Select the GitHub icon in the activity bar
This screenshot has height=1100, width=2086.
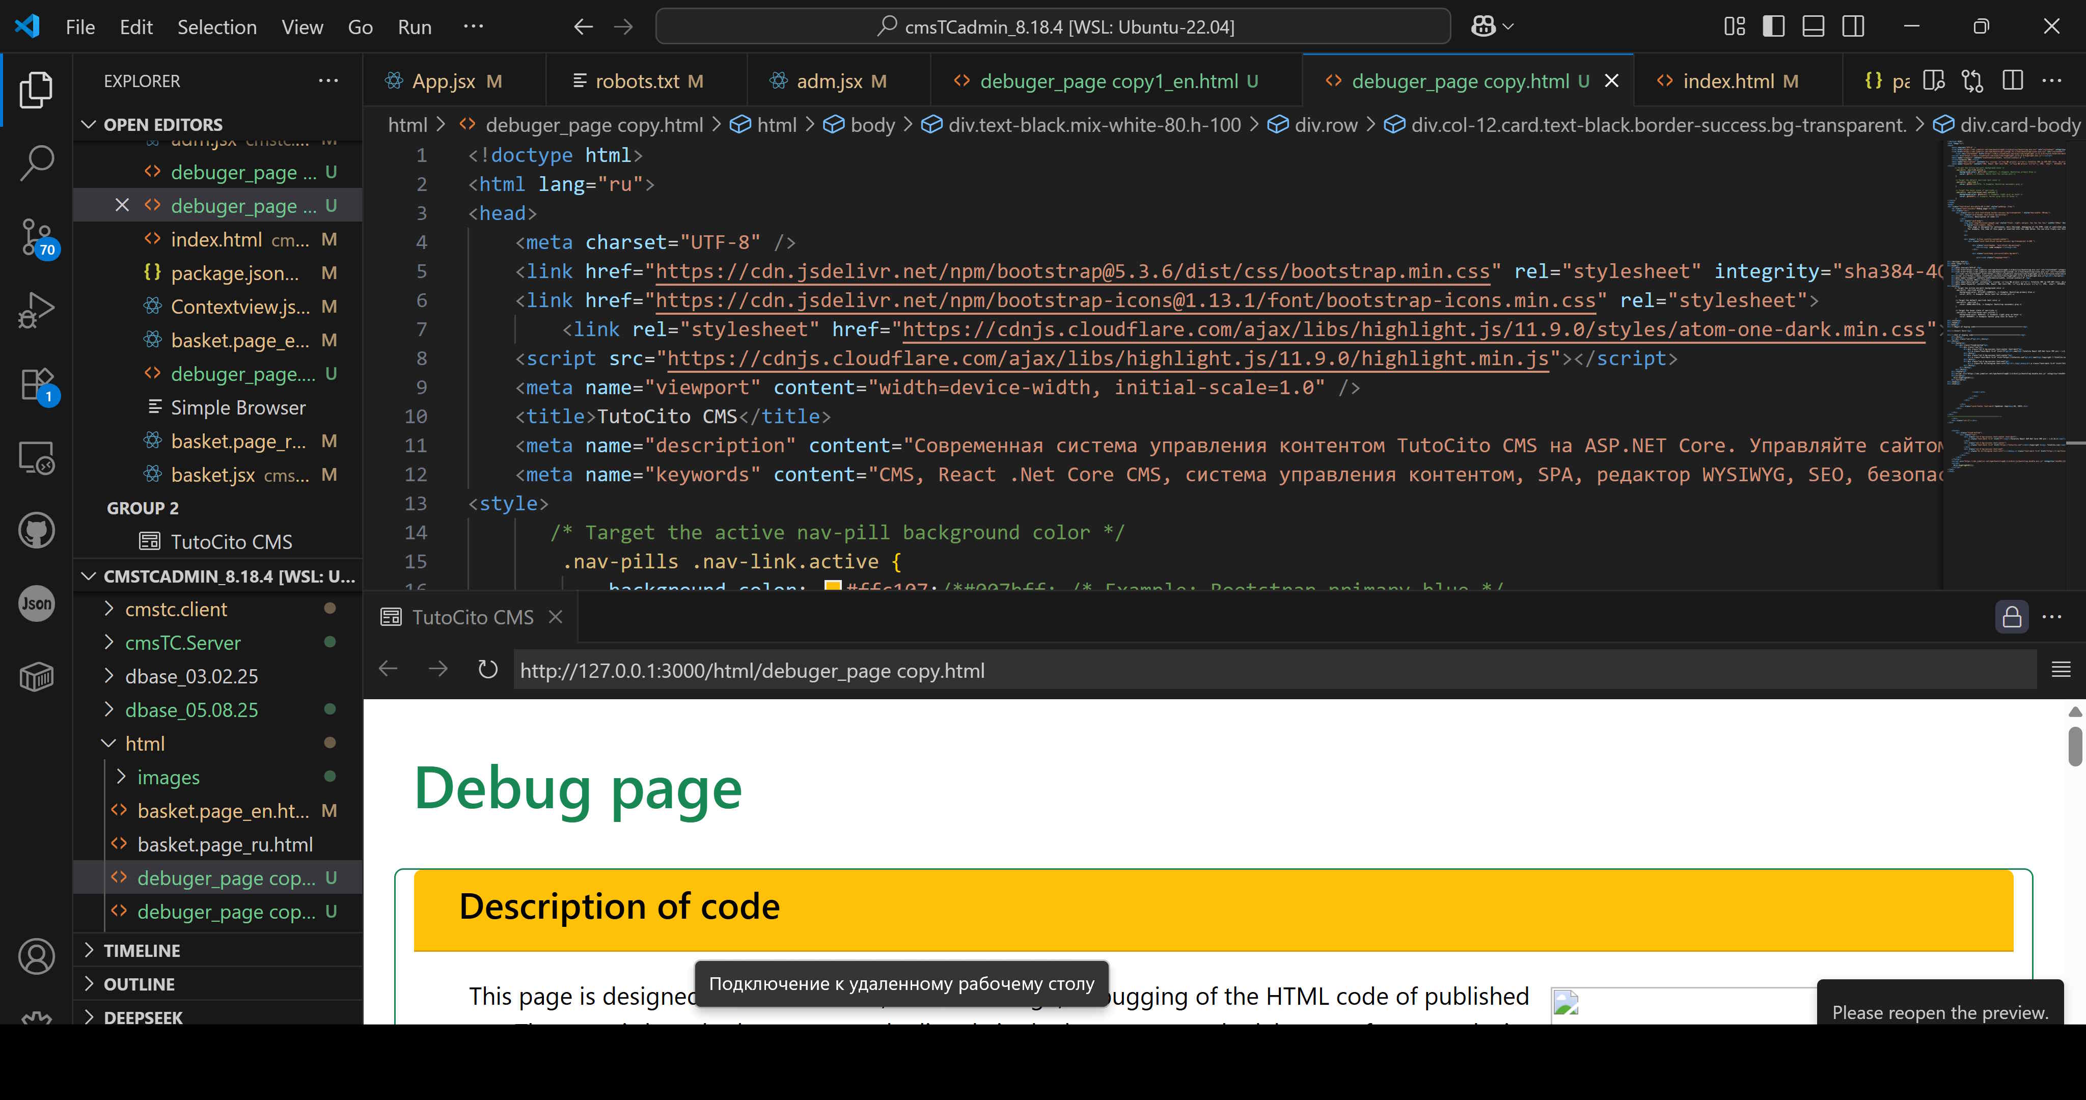coord(37,531)
